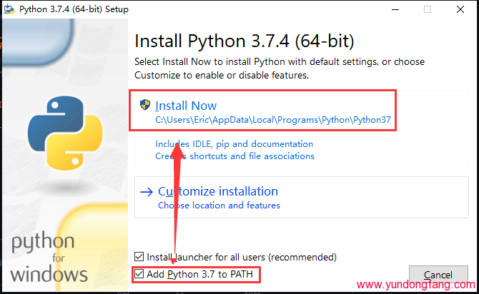Click 'Creates shortcuts and file associations' text
The width and height of the screenshot is (479, 294).
click(234, 156)
